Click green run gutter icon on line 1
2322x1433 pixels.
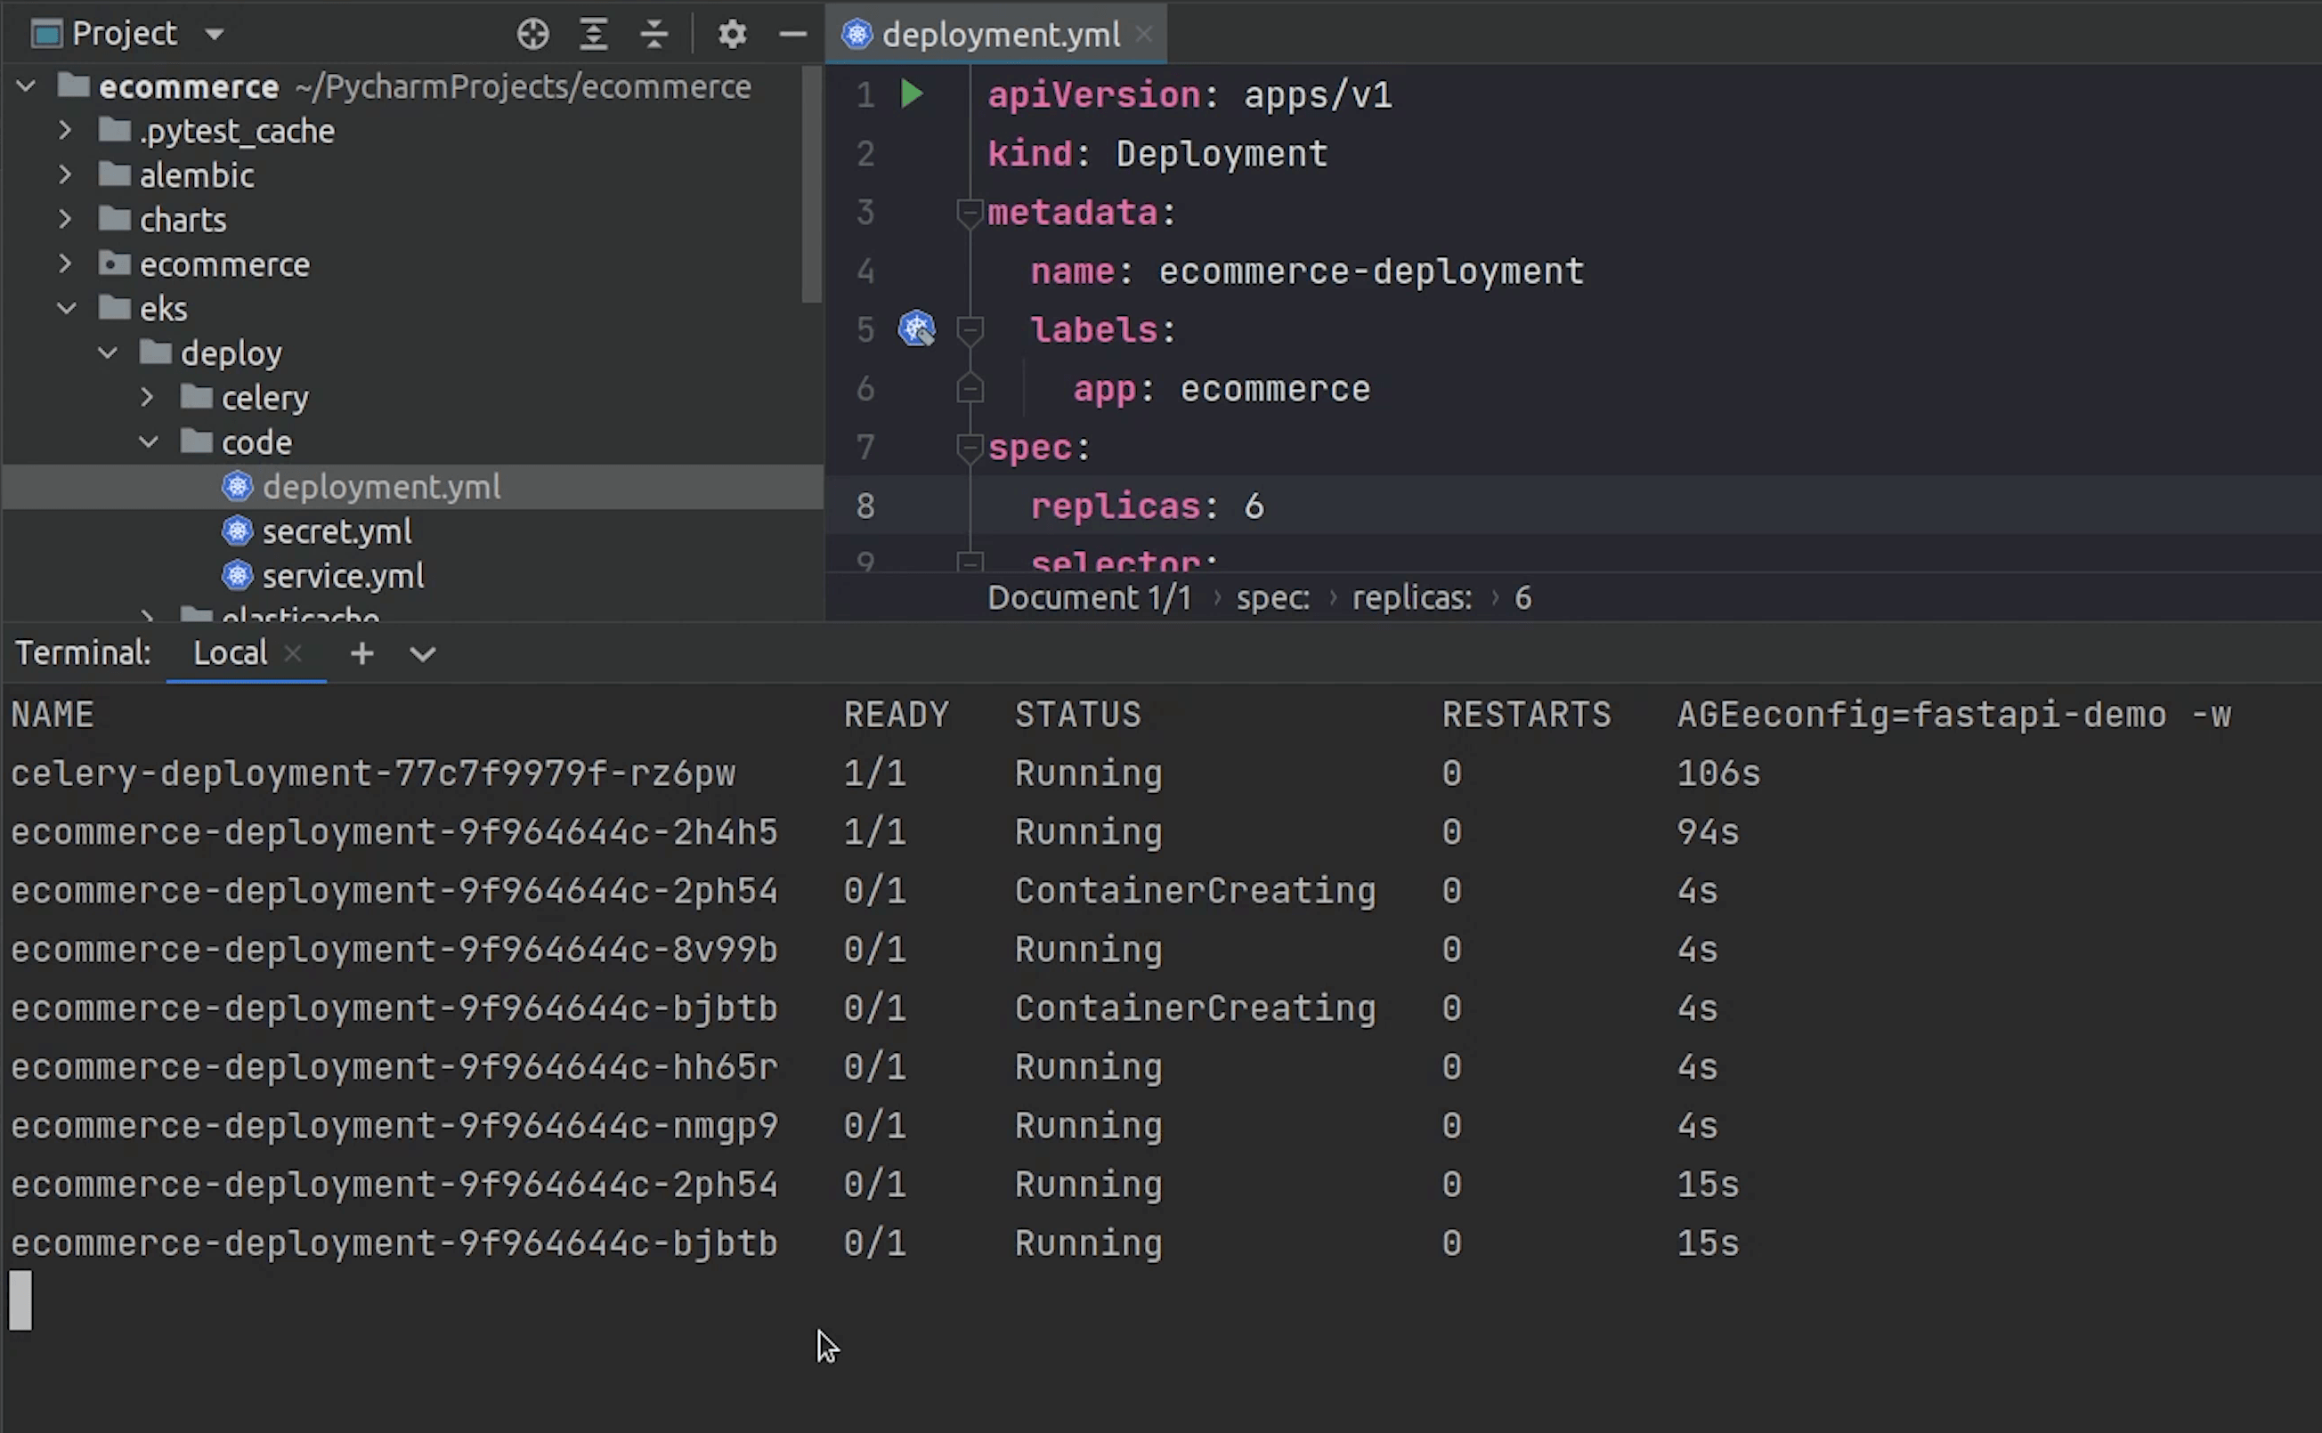[912, 93]
